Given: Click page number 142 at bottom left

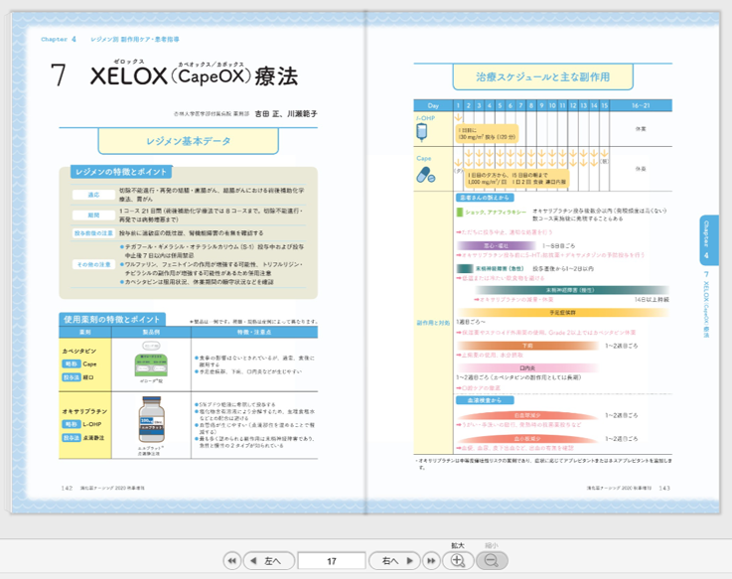Looking at the screenshot, I should (67, 488).
